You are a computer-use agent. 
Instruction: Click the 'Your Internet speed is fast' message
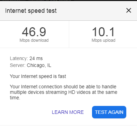pyautogui.click(x=38, y=76)
